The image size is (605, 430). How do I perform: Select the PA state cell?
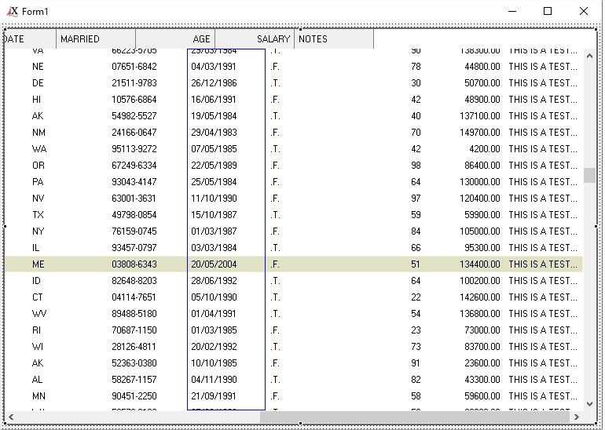tap(38, 182)
